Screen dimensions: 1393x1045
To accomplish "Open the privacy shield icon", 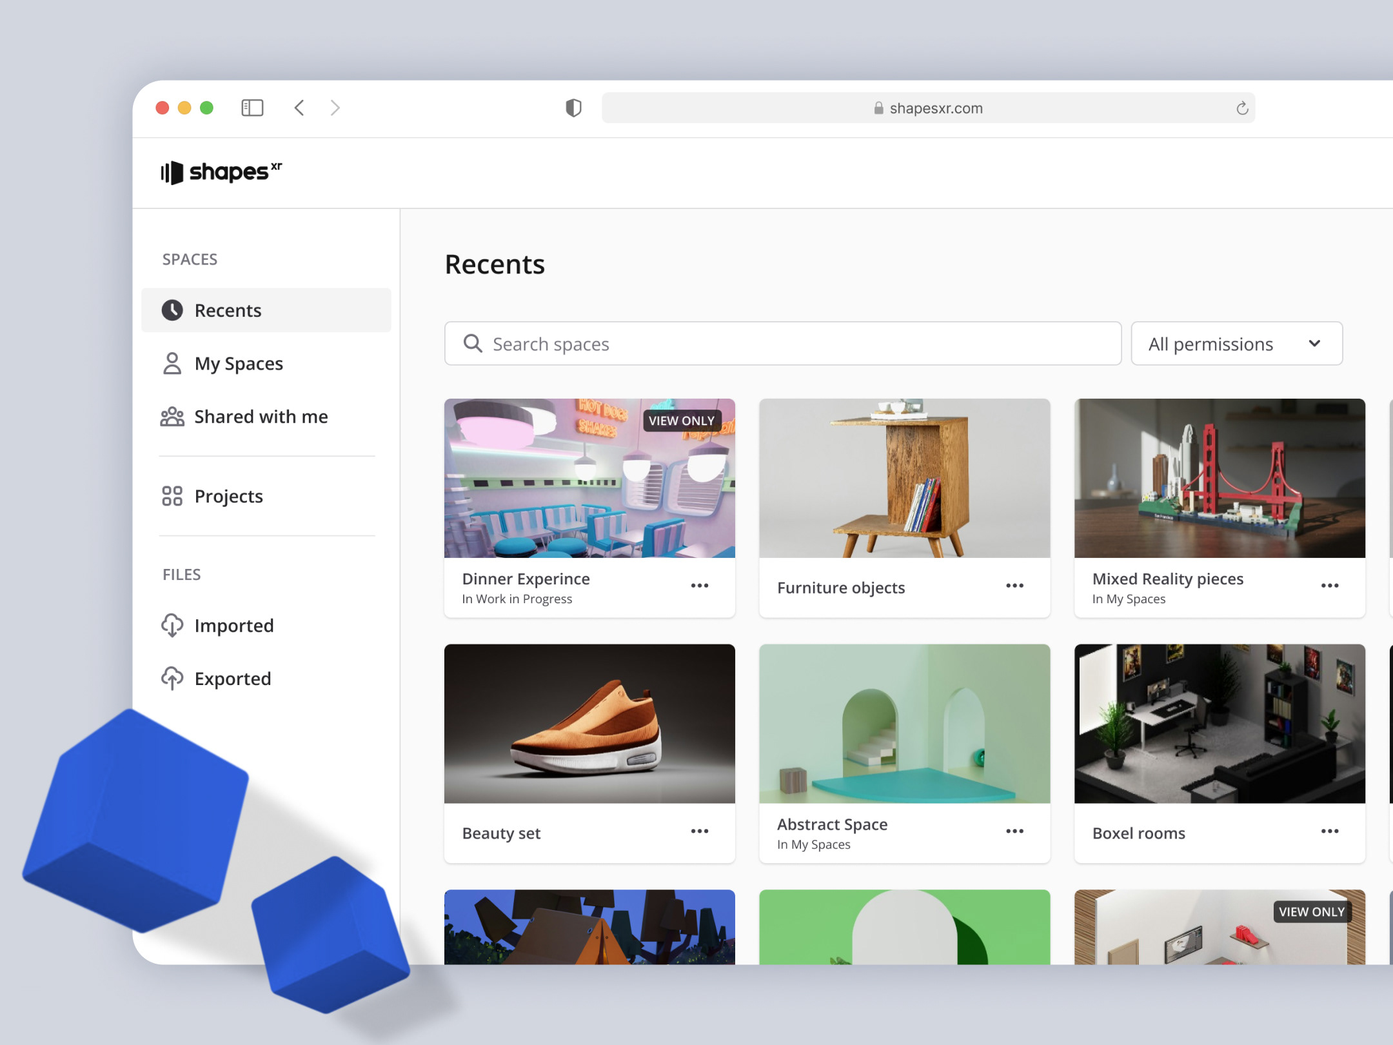I will [x=573, y=108].
